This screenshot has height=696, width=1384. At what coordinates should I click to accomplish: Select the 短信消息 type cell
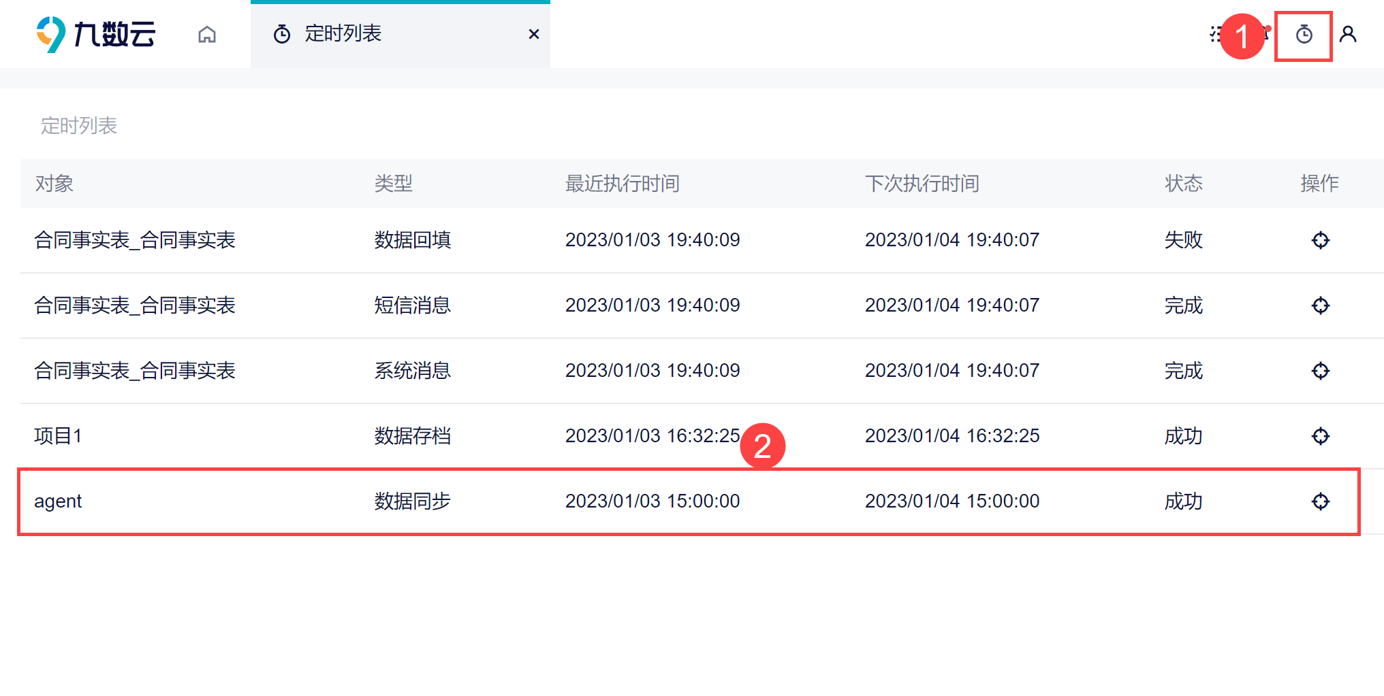[x=413, y=305]
